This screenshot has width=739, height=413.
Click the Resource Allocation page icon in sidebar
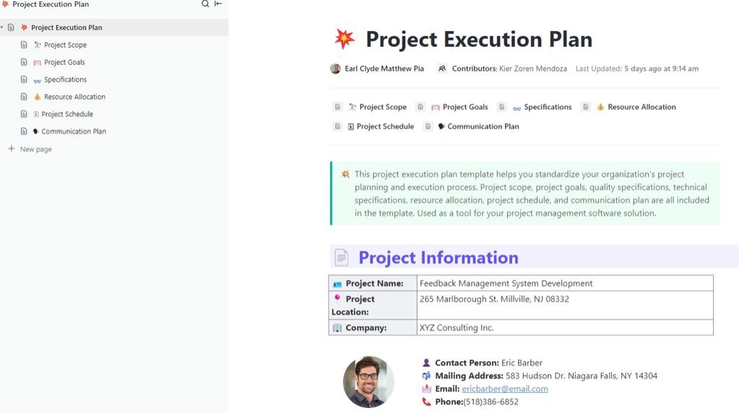[37, 97]
